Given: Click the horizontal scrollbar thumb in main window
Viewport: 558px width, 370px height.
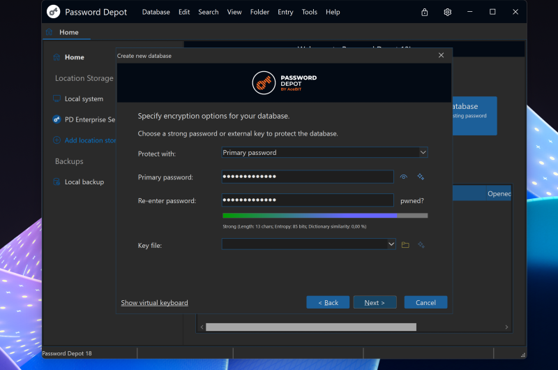Looking at the screenshot, I should [x=311, y=327].
